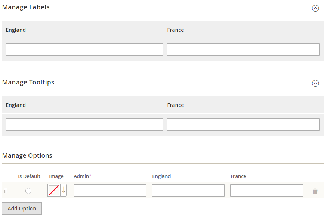Click the drag handle of the option row
Screen dimensions: 325x216
tap(6, 191)
